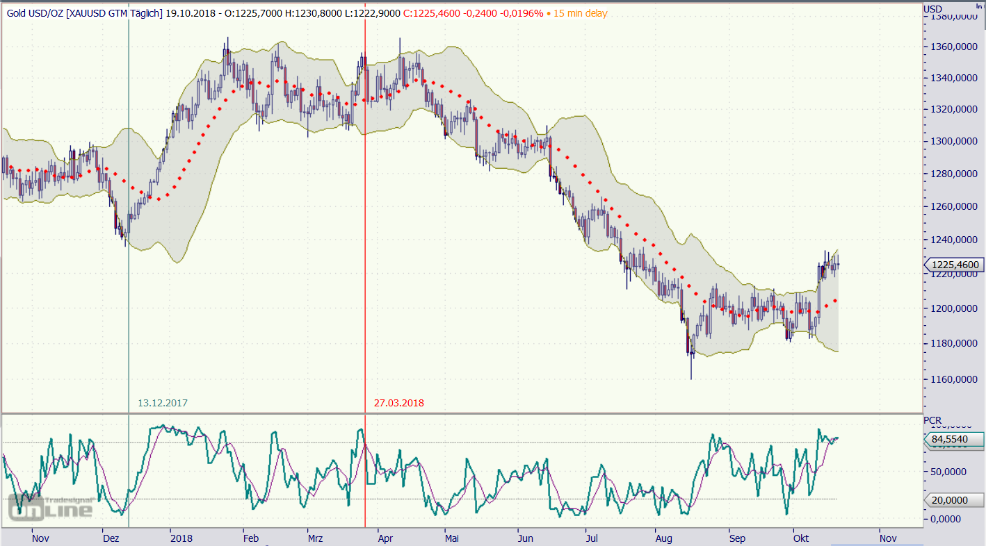Click the PCR indicator axis label
Viewport: 986px width, 546px height.
point(932,420)
